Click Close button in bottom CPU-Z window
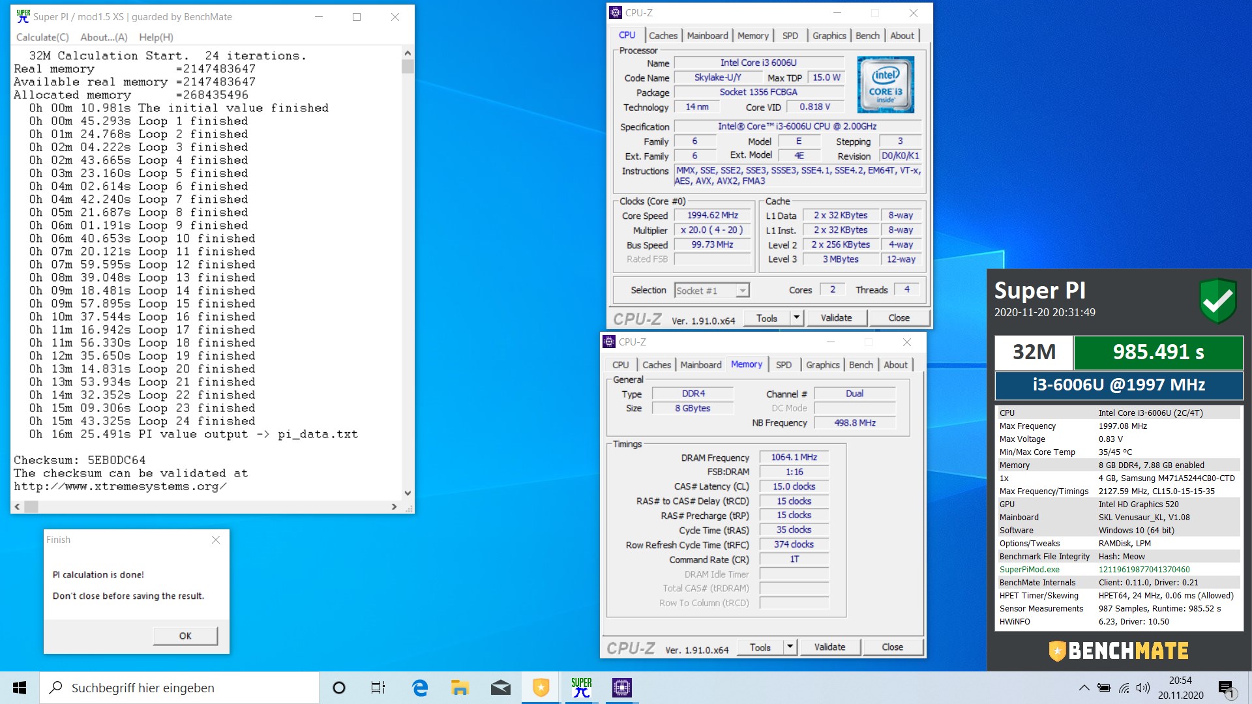This screenshot has height=704, width=1252. coord(892,647)
